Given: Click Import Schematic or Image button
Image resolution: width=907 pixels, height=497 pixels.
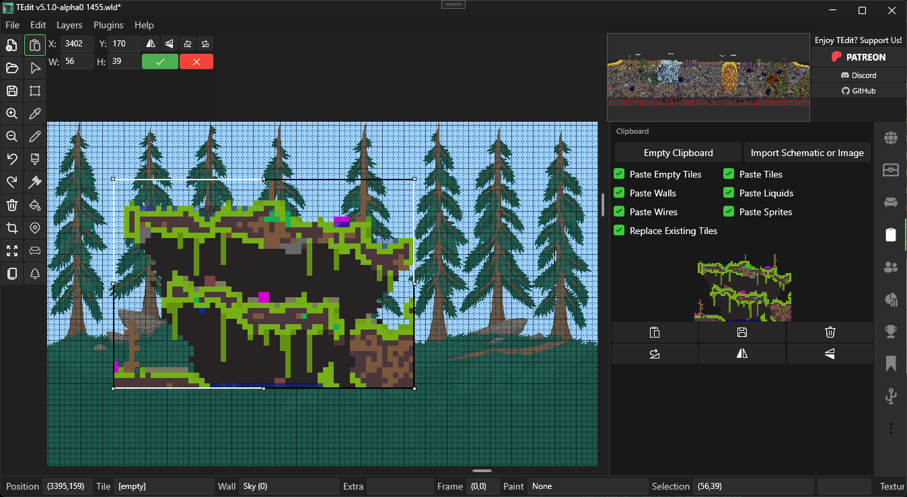Looking at the screenshot, I should click(x=807, y=153).
